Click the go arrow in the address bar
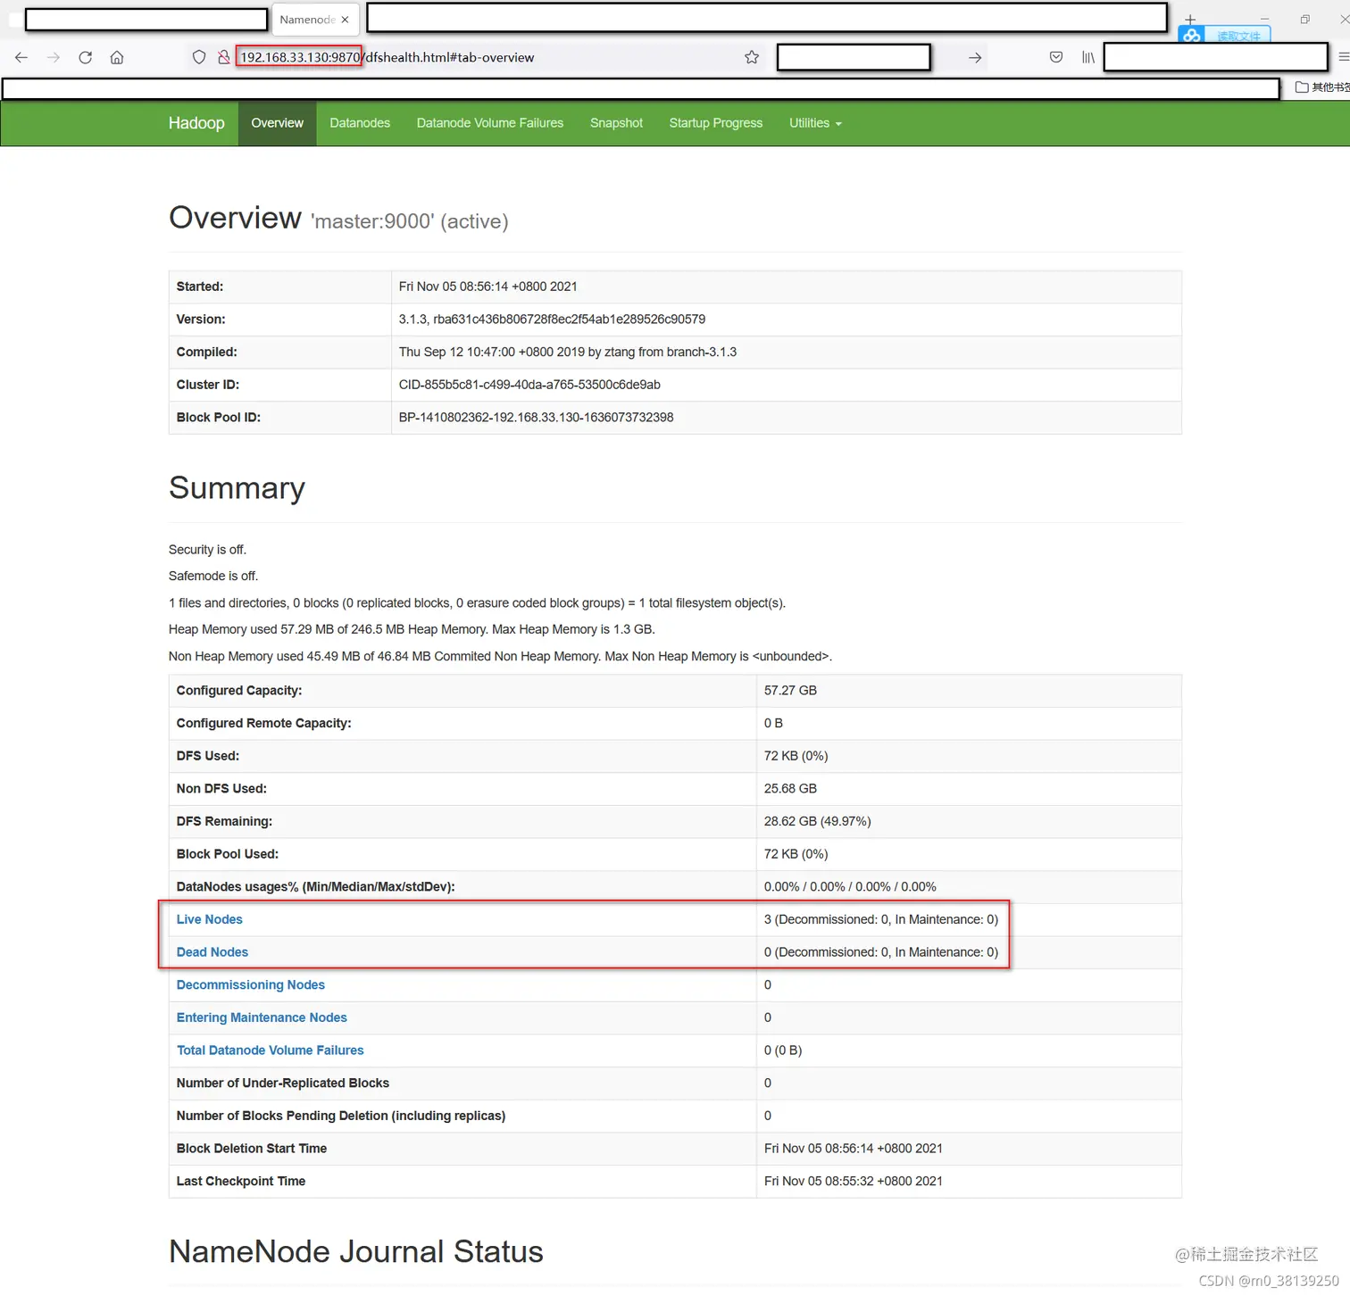 click(975, 57)
